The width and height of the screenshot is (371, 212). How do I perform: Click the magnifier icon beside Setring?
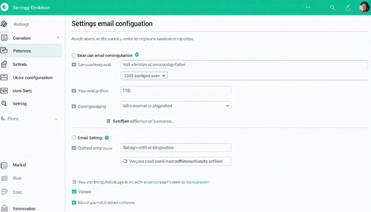point(4,104)
